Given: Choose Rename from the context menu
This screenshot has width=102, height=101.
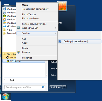Looking at the screenshot, I should click(26, 52).
